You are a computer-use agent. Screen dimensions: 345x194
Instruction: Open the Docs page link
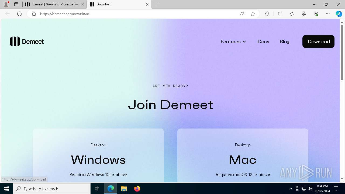click(263, 41)
